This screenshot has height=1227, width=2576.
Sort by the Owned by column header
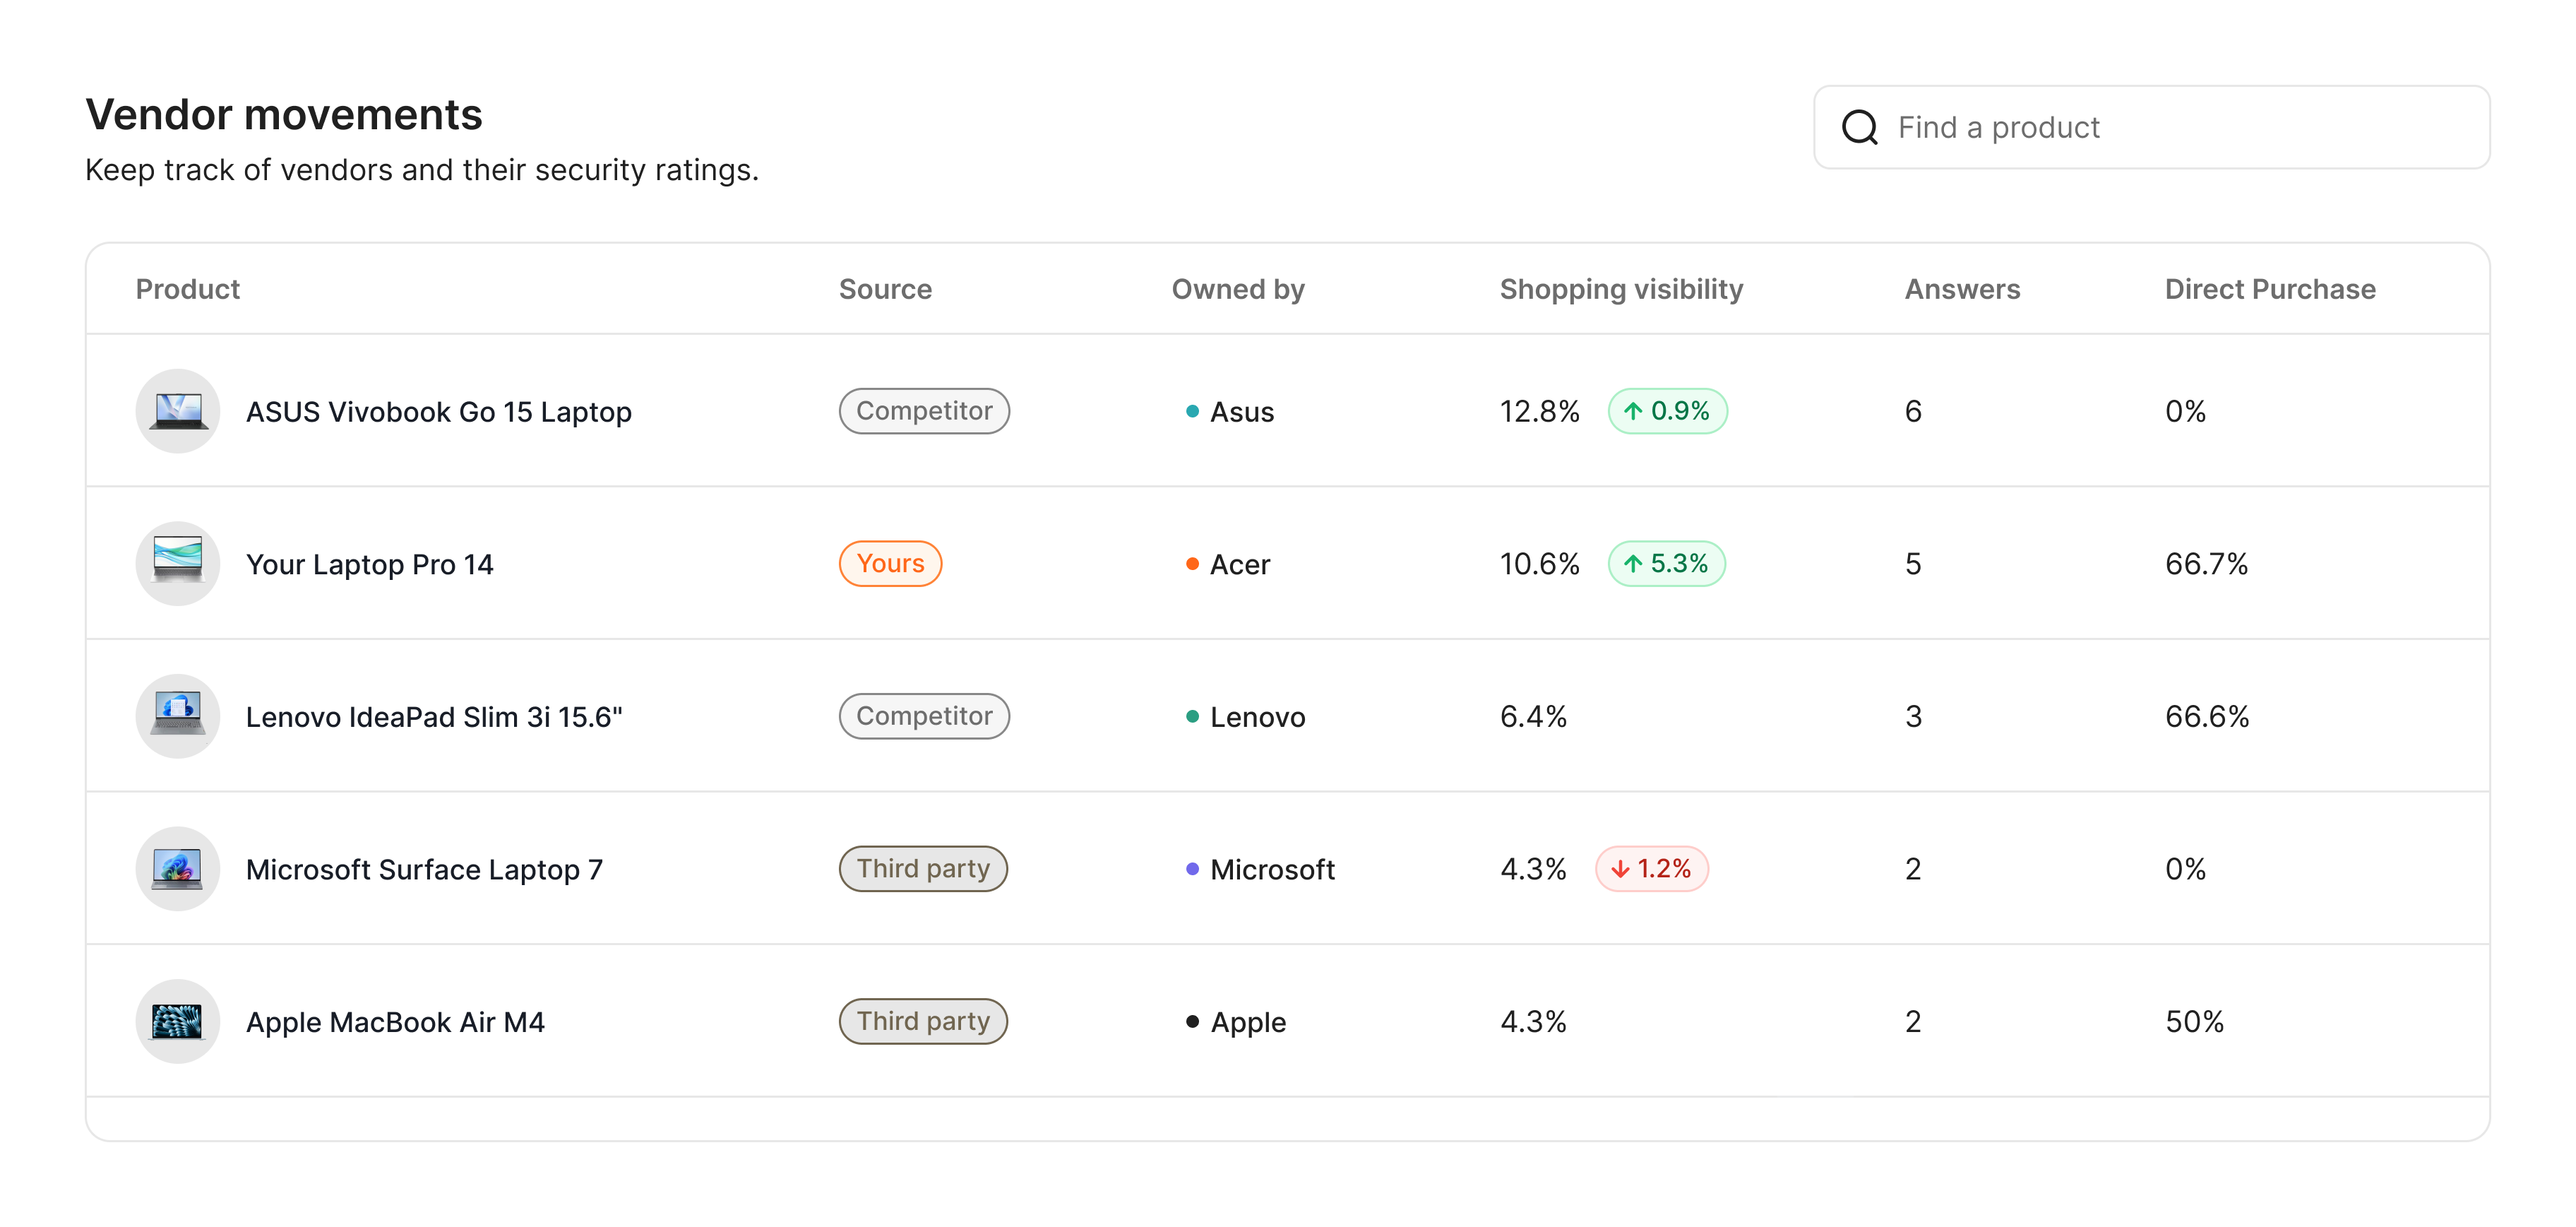[x=1238, y=289]
